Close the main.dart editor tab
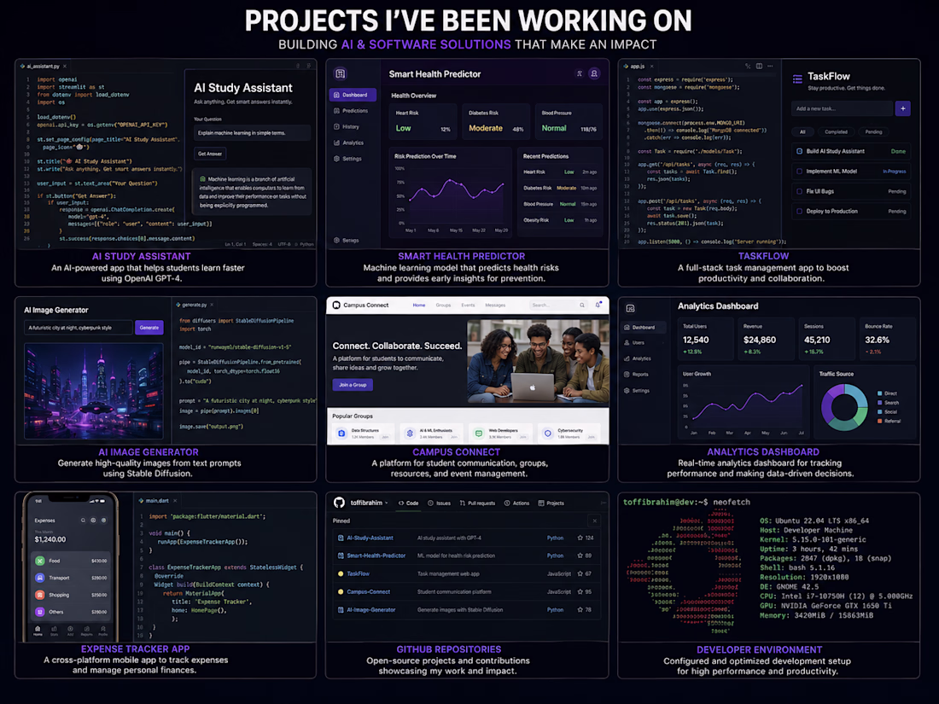The width and height of the screenshot is (939, 704). coord(175,500)
